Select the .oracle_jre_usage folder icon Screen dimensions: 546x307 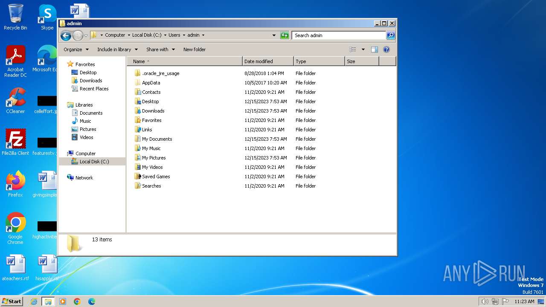pos(137,73)
